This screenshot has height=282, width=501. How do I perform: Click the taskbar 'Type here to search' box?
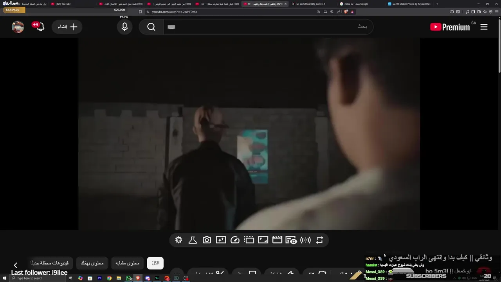37,278
